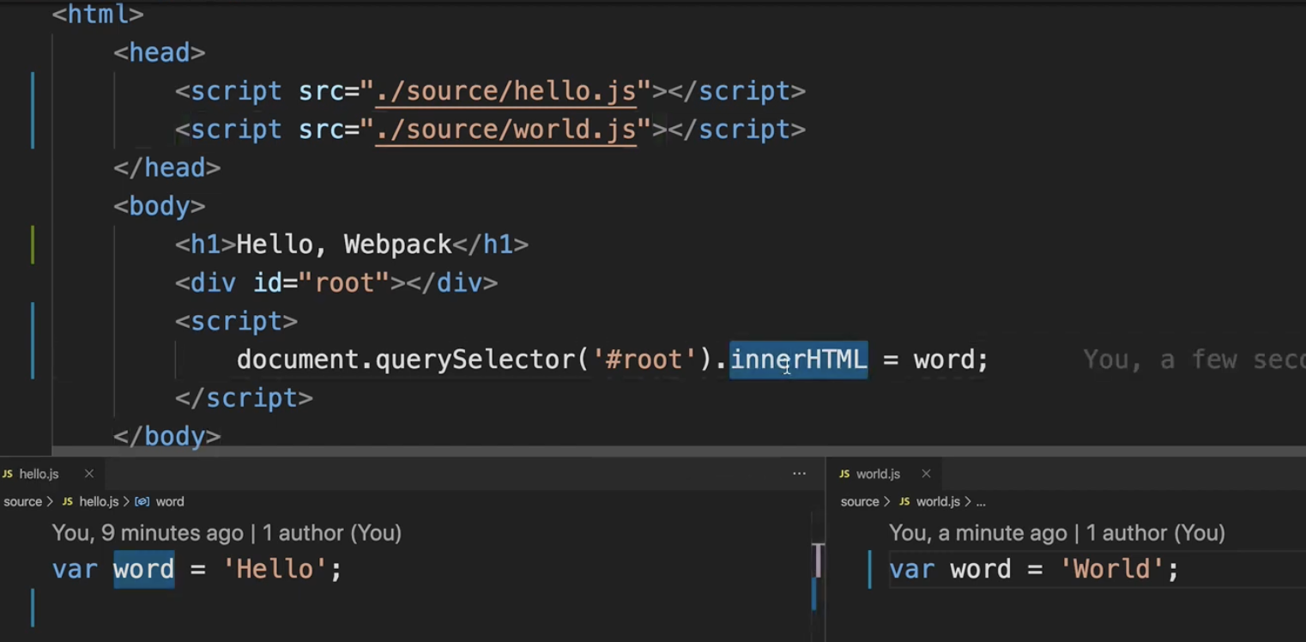Close the hello.js tab
Screen dimensions: 1306x642
pos(88,474)
